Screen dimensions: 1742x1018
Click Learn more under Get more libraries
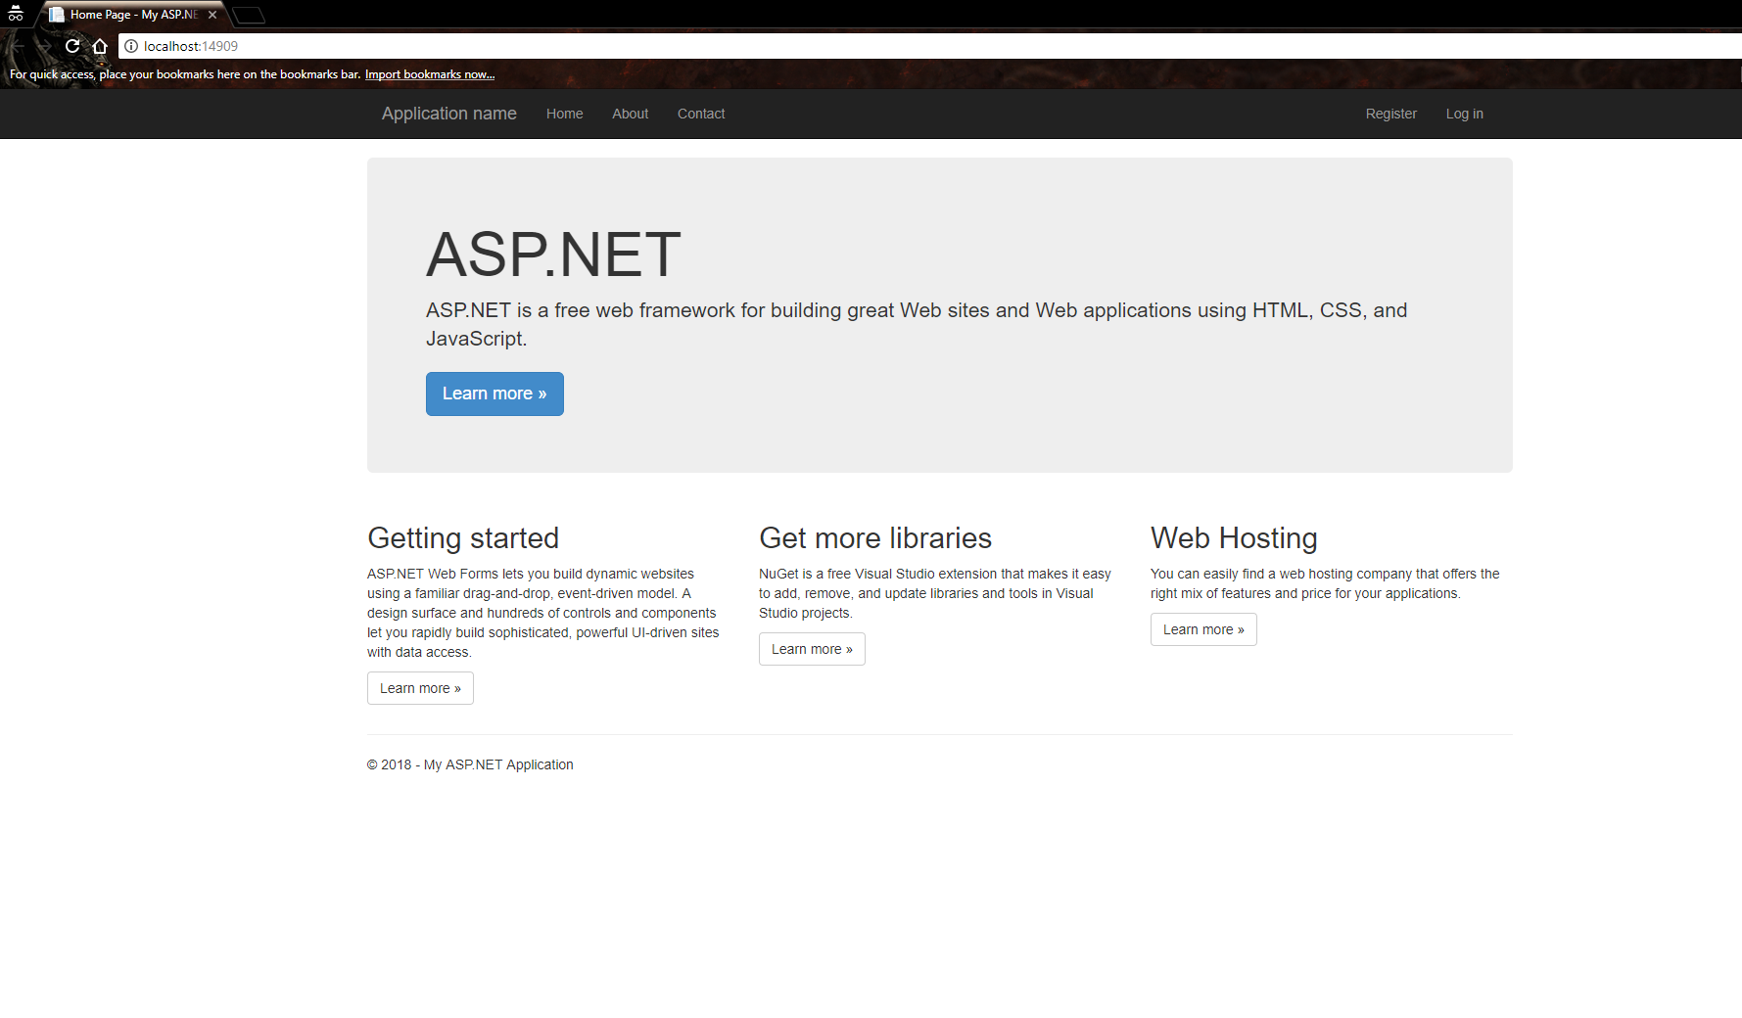click(812, 649)
